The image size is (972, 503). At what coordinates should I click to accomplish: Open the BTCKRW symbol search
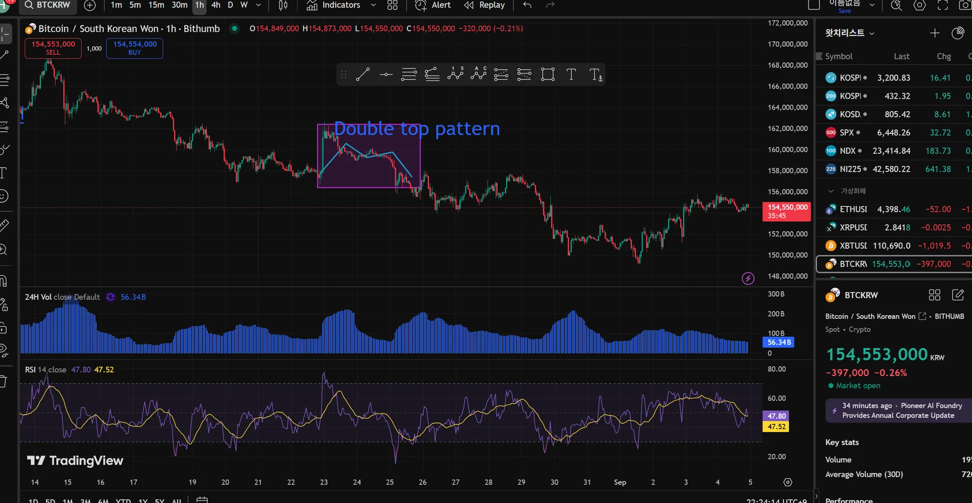(x=48, y=5)
